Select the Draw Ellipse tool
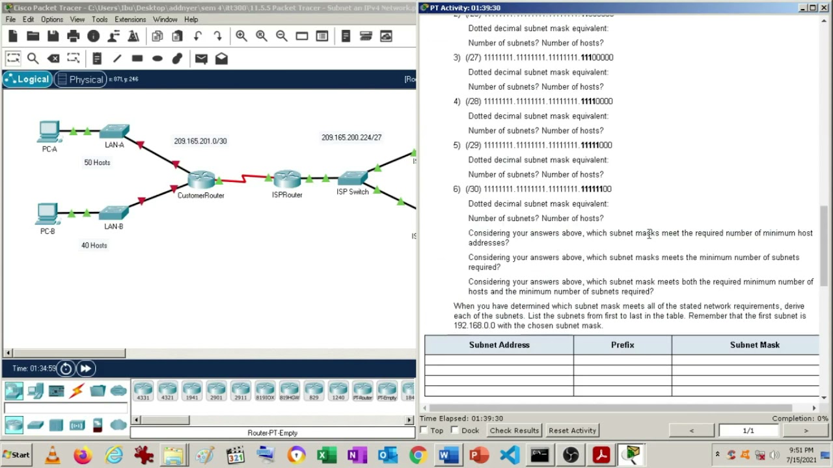 [x=157, y=58]
